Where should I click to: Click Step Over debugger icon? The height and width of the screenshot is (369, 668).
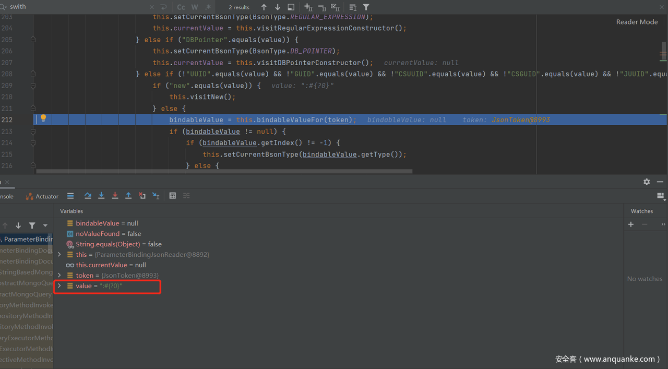pos(88,196)
